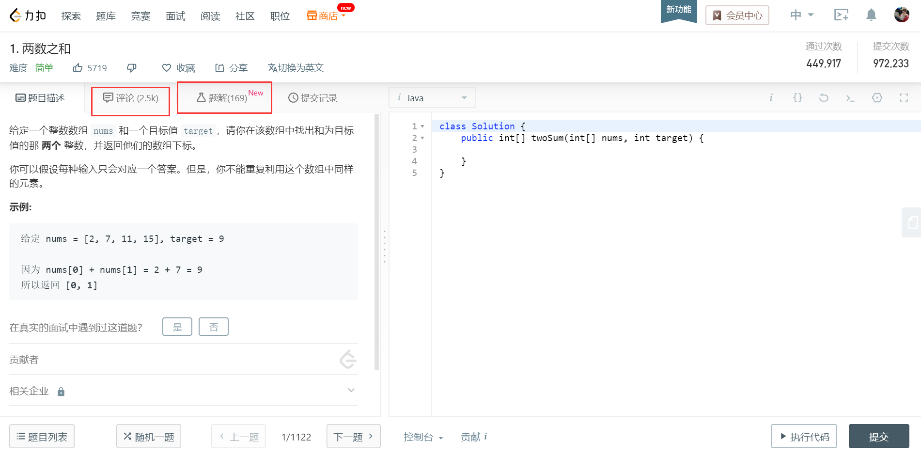Answer 否 to interview question

coord(214,327)
